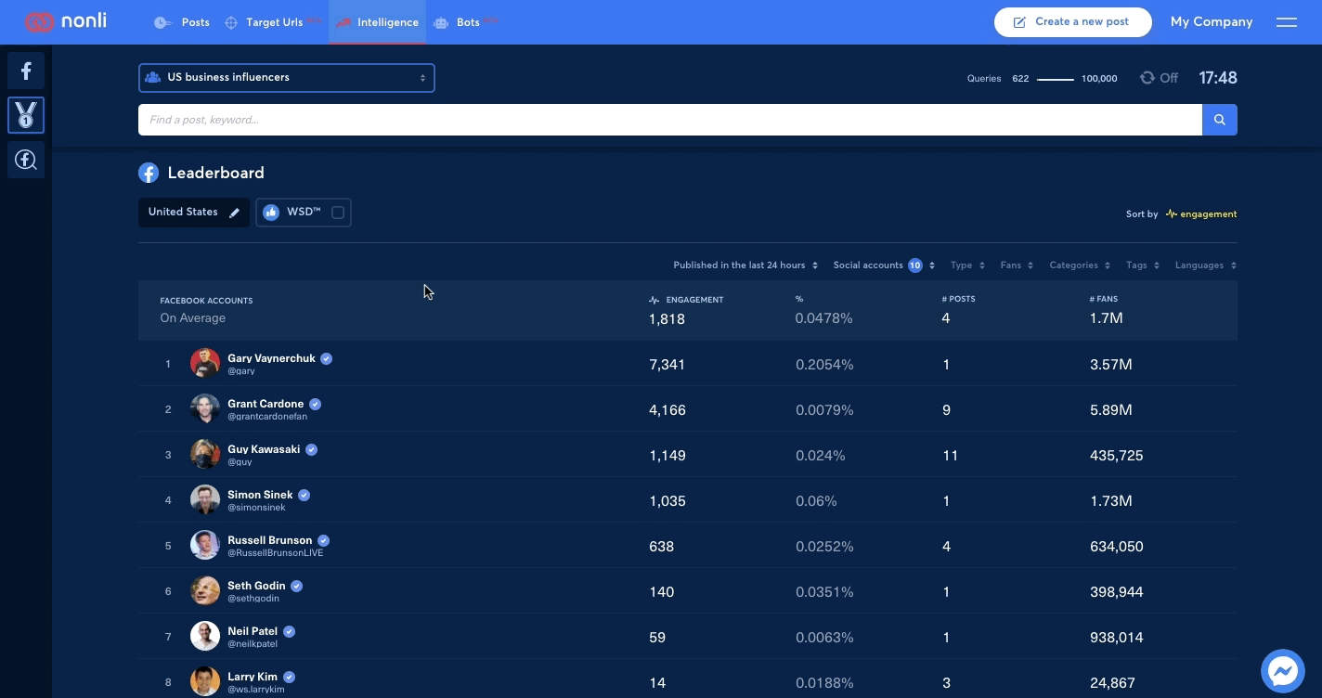The image size is (1322, 698).
Task: Open Russell Brunson's account name
Action: (x=269, y=540)
